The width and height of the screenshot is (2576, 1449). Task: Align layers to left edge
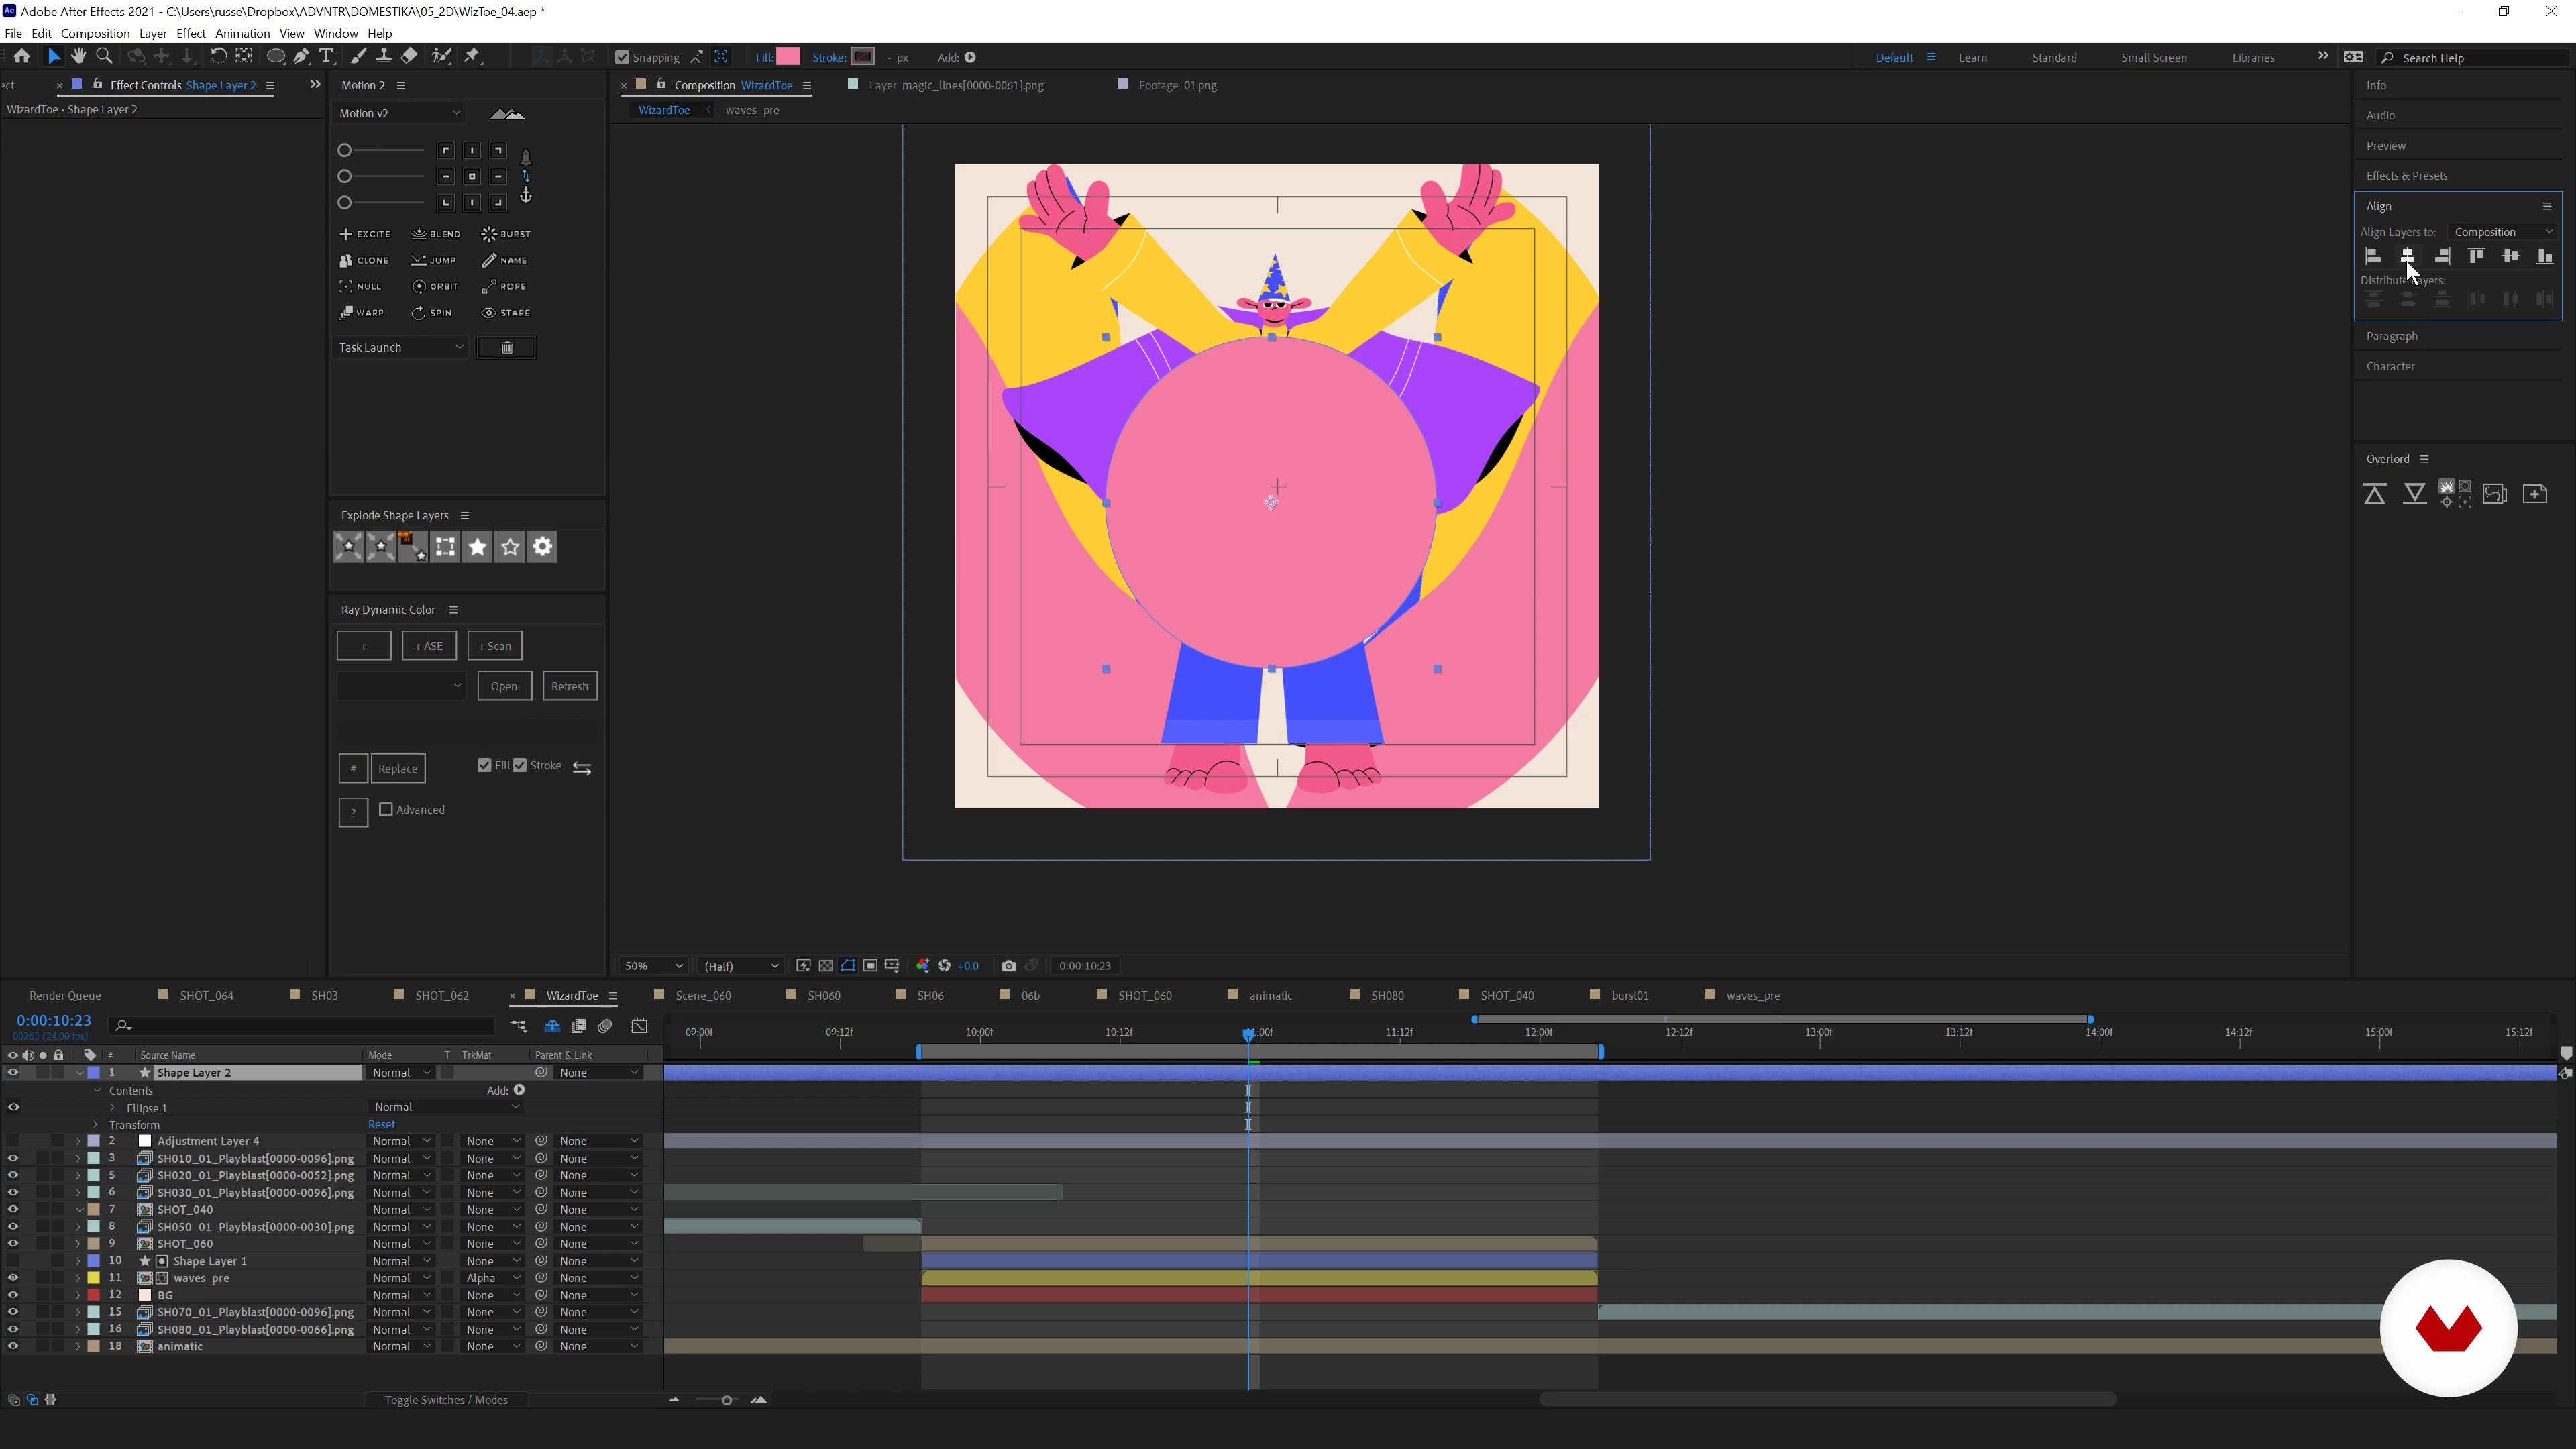pos(2373,256)
